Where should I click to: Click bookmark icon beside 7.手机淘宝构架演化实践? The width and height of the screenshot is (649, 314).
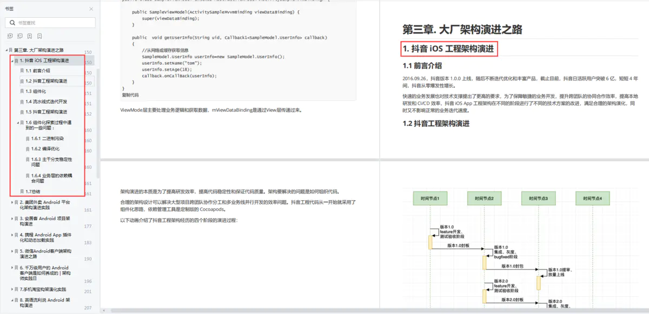pos(16,289)
